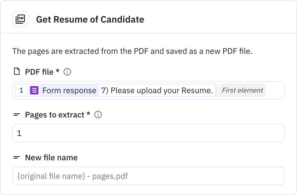297x195 pixels.
Task: Click the document icon beside PDF file label
Action: coord(17,71)
